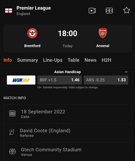Open the pitch view icon
This screenshot has height=161, width=135.
109,11
